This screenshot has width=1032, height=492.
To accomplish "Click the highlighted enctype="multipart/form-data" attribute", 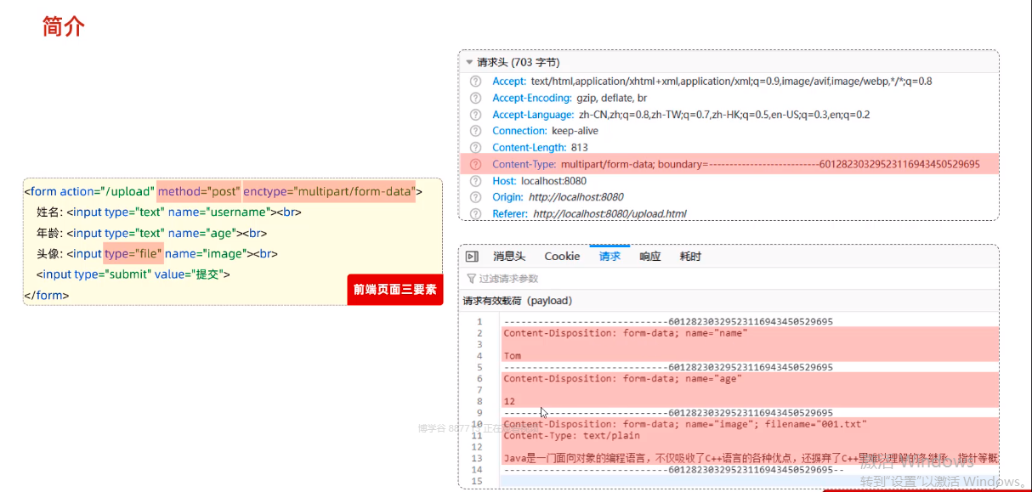I will pyautogui.click(x=329, y=192).
